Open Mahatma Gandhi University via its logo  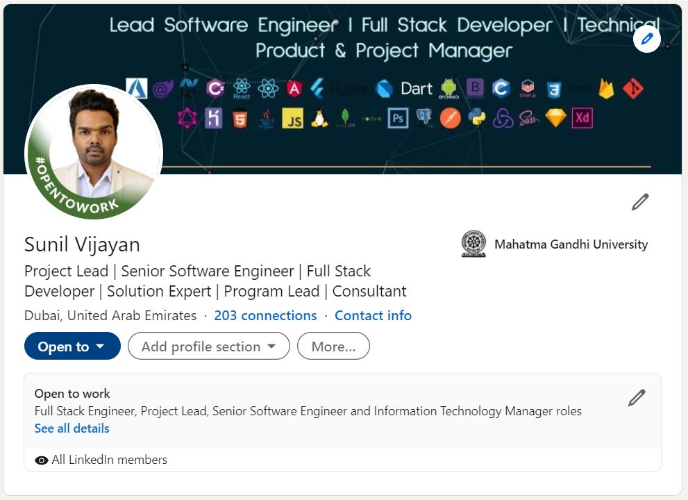(474, 244)
